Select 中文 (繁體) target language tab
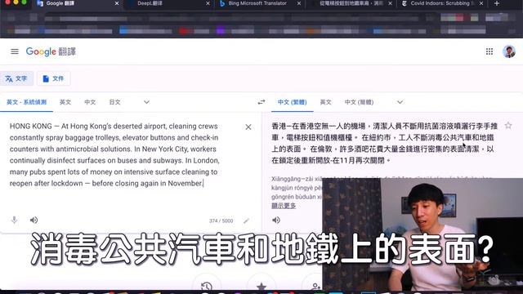This screenshot has width=523, height=294. 293,102
